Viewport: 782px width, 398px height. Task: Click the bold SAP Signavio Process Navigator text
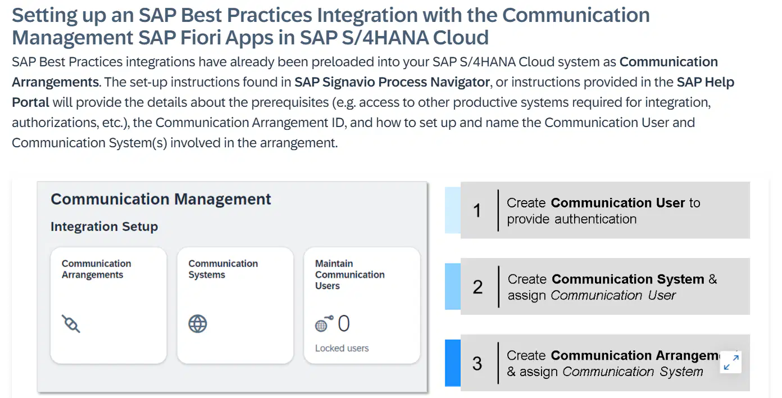tap(392, 82)
